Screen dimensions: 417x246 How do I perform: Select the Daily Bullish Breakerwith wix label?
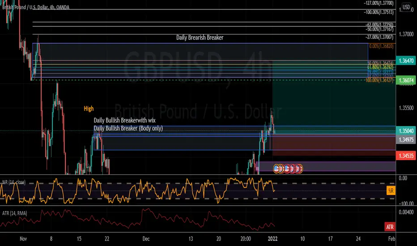(124, 120)
